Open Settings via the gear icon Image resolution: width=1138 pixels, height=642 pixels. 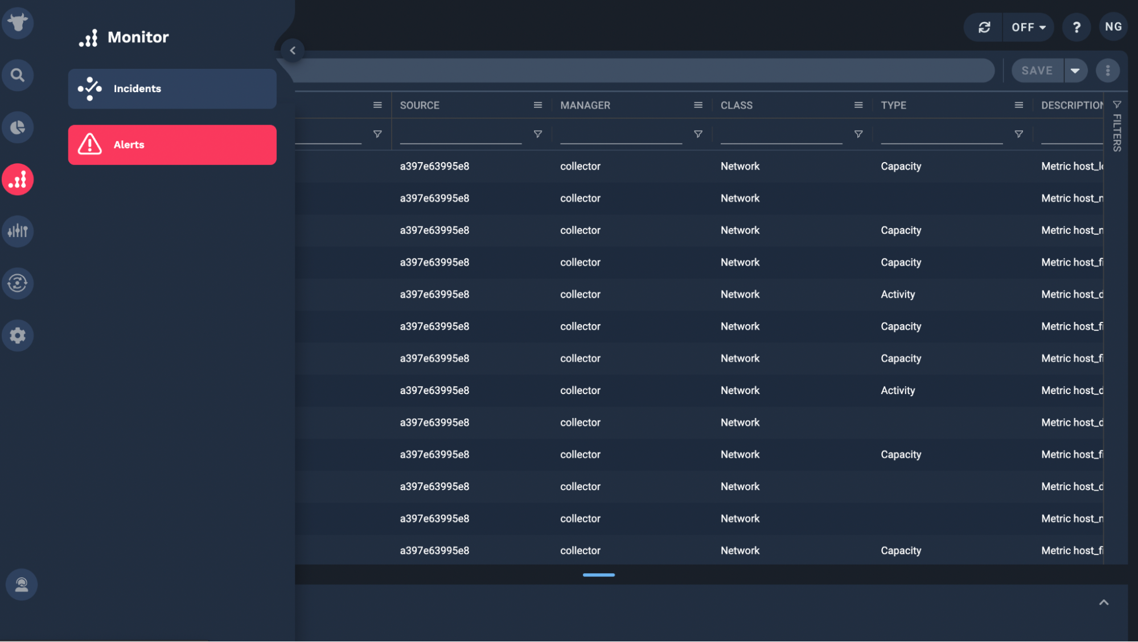18,335
